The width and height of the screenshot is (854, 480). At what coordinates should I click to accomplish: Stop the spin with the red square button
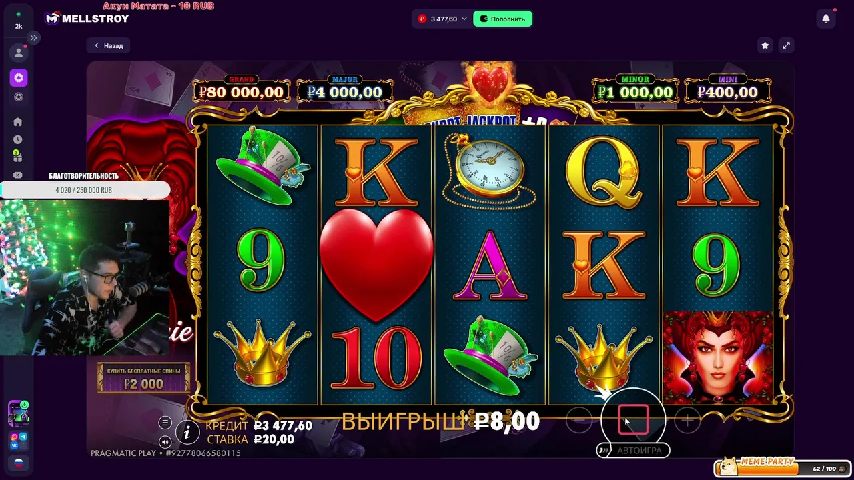[x=632, y=420]
